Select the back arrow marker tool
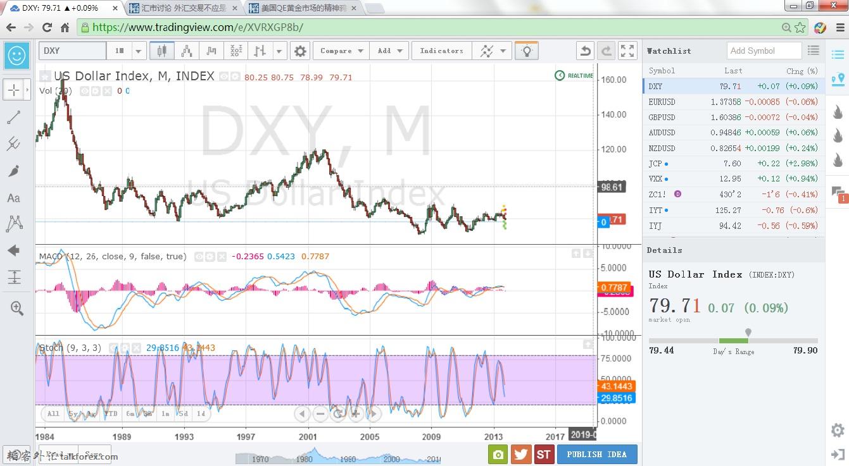The width and height of the screenshot is (849, 466). [14, 251]
